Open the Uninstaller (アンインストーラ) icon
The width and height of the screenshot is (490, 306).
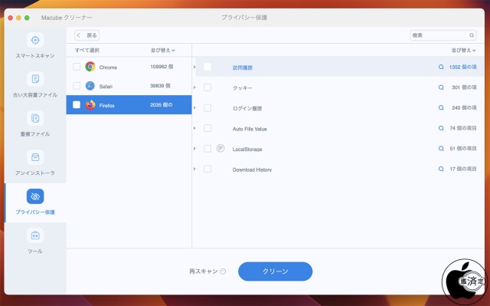35,157
